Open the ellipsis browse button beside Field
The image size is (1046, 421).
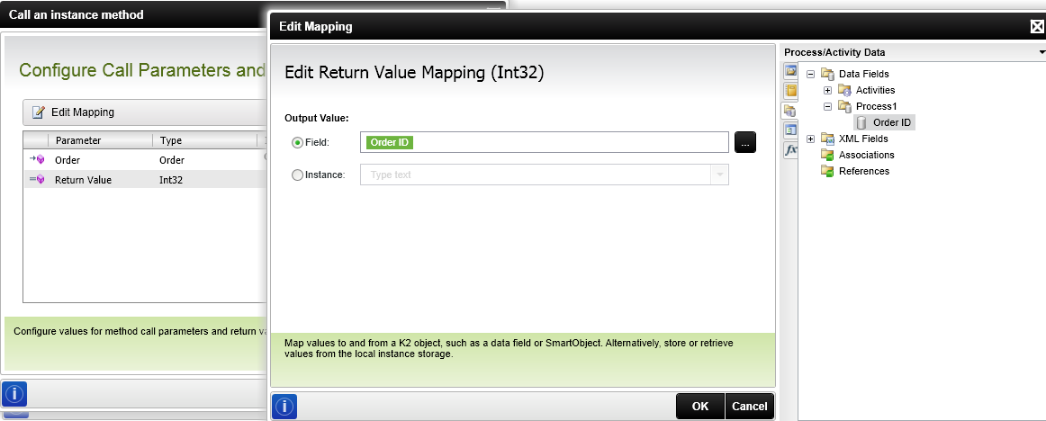pos(746,142)
